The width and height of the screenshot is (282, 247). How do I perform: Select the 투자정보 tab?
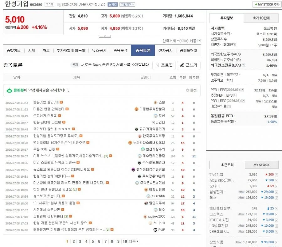[x=227, y=18]
